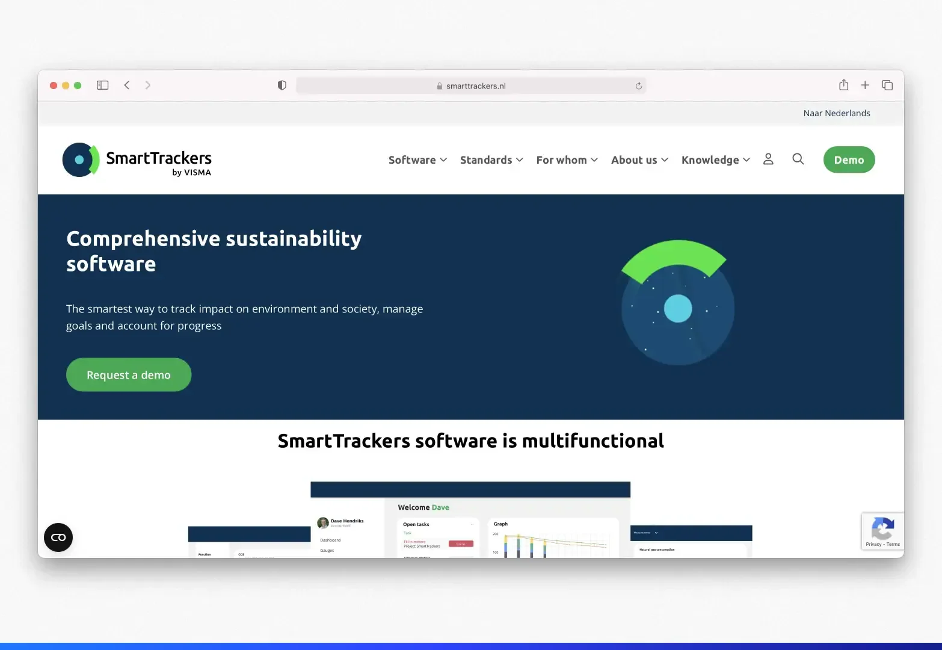Expand the Standards menu
This screenshot has height=650, width=942.
click(x=491, y=160)
